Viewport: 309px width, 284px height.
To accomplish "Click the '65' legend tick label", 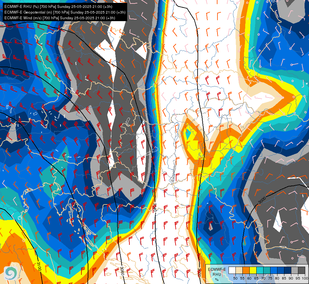I will pos(256,278).
